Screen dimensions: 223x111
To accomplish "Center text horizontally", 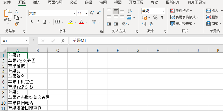I will point(116,17).
